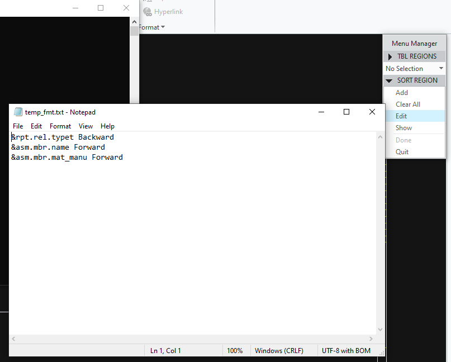Open the View menu in Notepad

86,126
